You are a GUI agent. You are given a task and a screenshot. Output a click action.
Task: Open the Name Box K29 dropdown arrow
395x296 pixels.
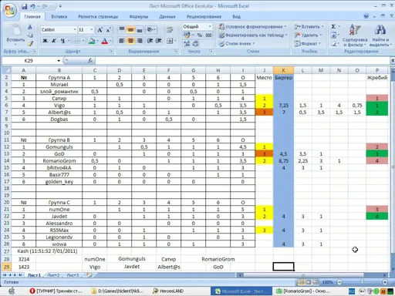[59, 61]
